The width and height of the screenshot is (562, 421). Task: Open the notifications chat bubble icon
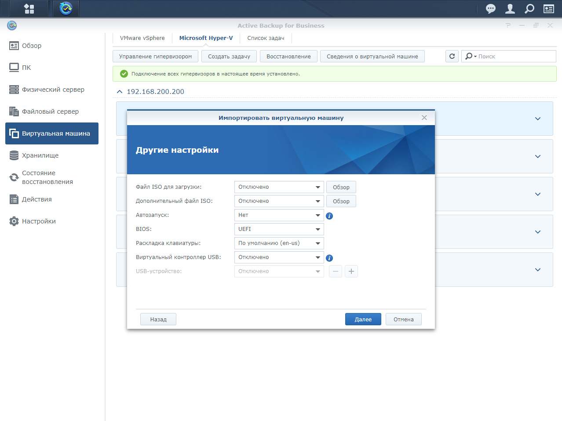pos(490,9)
